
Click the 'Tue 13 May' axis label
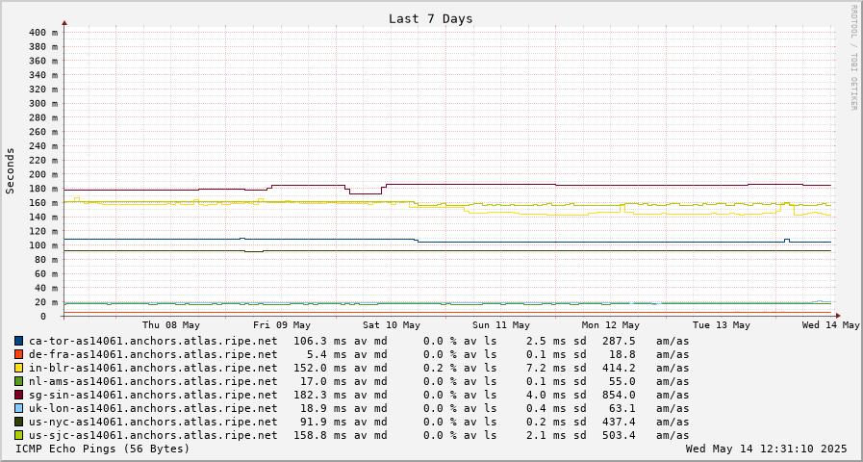coord(721,325)
